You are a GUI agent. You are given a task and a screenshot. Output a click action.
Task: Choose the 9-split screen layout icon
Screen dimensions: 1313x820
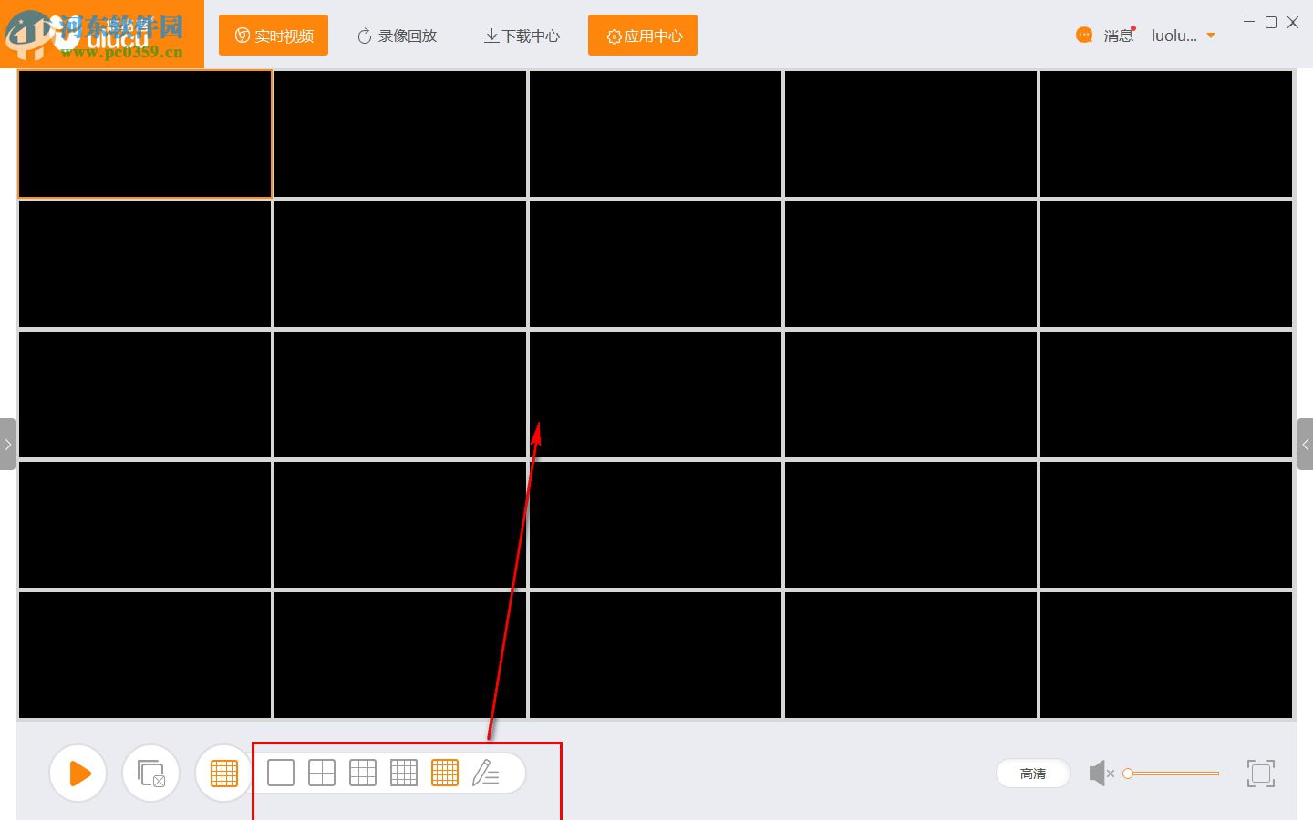pyautogui.click(x=363, y=772)
